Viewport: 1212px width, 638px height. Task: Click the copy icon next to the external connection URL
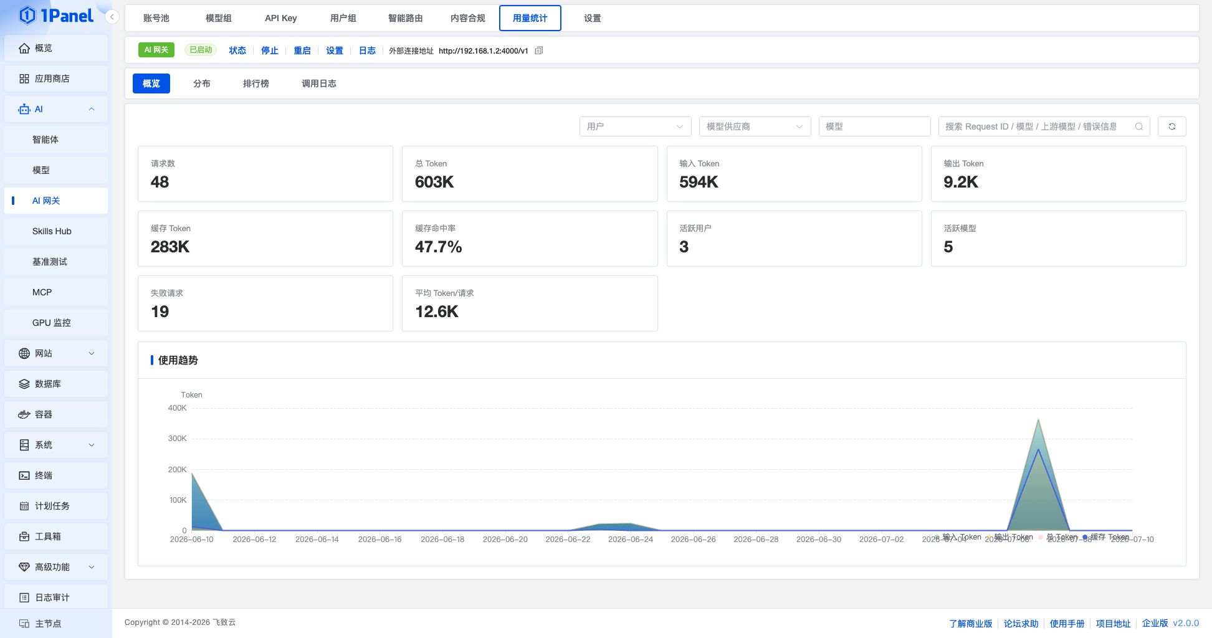pyautogui.click(x=539, y=50)
